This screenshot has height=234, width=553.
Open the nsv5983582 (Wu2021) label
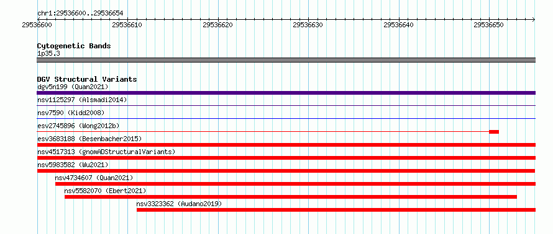(x=73, y=165)
